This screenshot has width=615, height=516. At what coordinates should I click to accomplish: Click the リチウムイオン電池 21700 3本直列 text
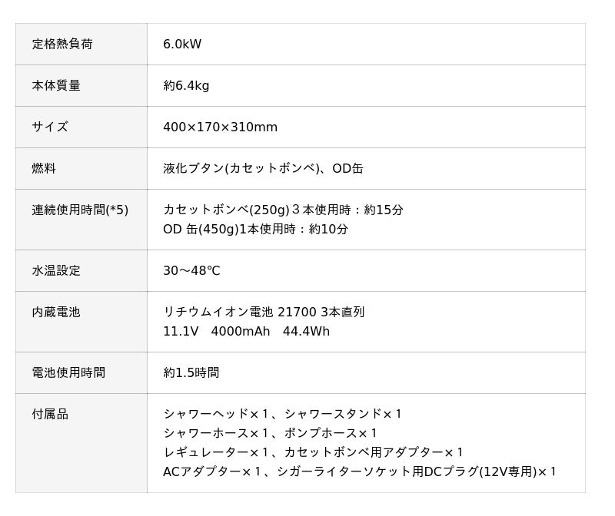[x=264, y=313]
